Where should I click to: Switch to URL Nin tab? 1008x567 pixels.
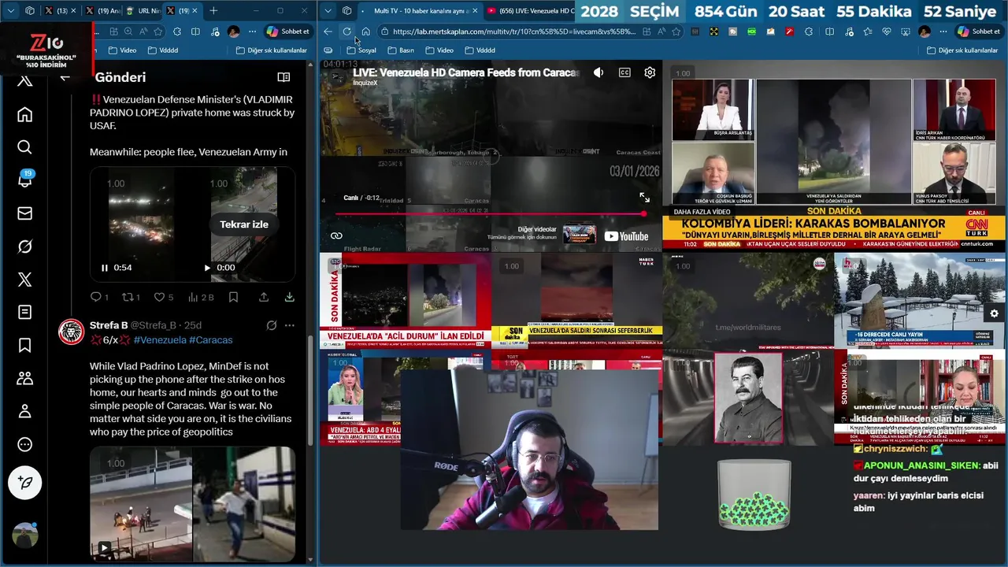143,11
